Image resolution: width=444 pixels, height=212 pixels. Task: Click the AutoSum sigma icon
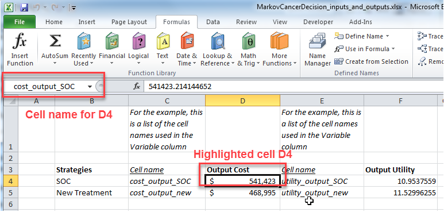(x=55, y=41)
